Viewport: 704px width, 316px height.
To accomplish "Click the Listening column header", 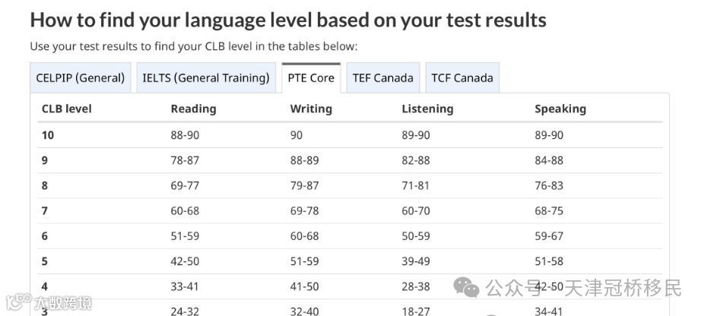I will point(427,109).
